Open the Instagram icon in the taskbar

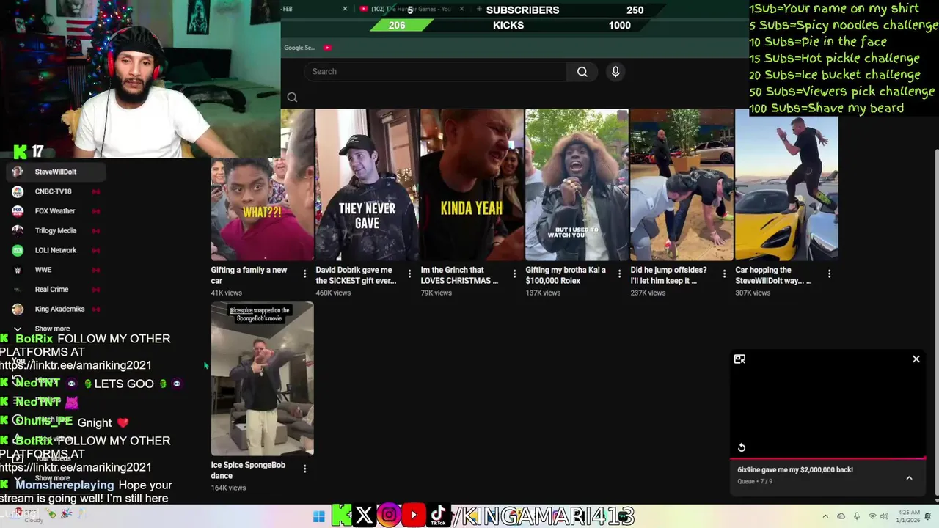[389, 516]
